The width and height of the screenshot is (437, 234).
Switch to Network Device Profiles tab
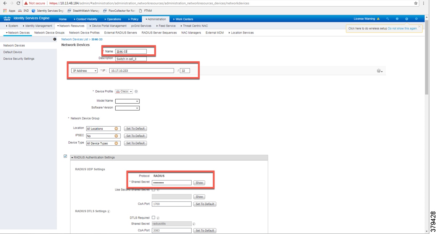(x=84, y=33)
